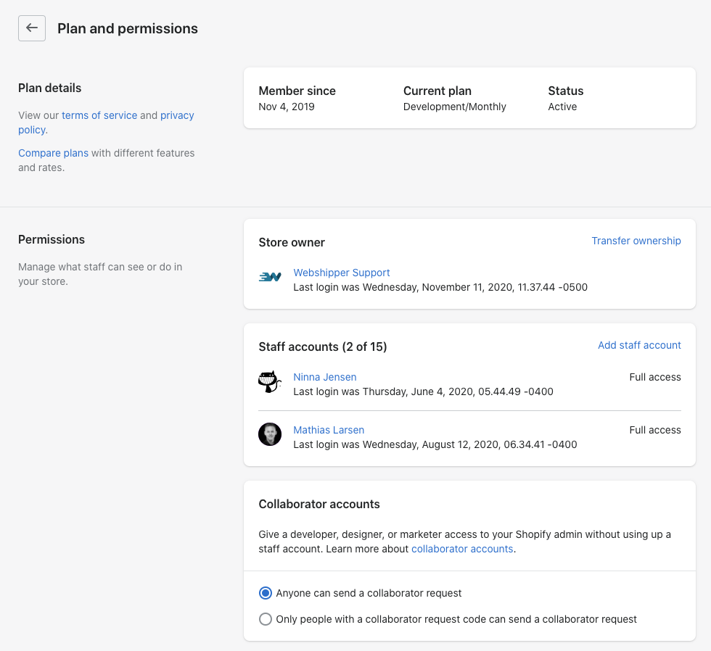Select the 'Anyone can send' radio button
The image size is (711, 651).
pyautogui.click(x=266, y=593)
